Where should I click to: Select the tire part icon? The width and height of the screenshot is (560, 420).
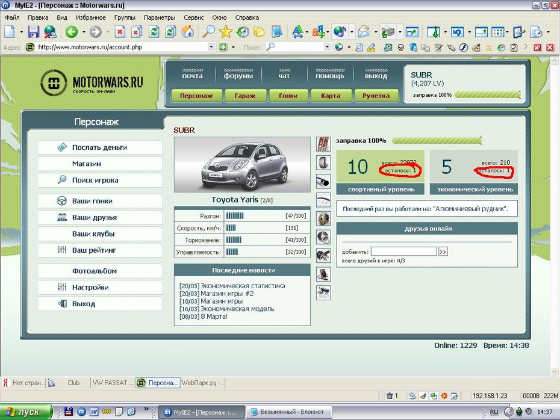click(x=323, y=163)
